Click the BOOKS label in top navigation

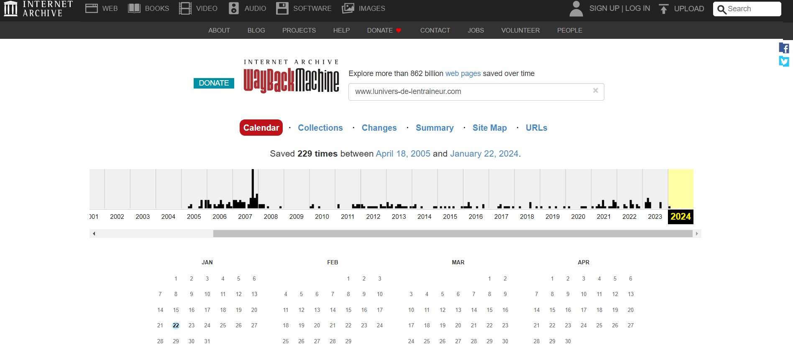click(157, 8)
